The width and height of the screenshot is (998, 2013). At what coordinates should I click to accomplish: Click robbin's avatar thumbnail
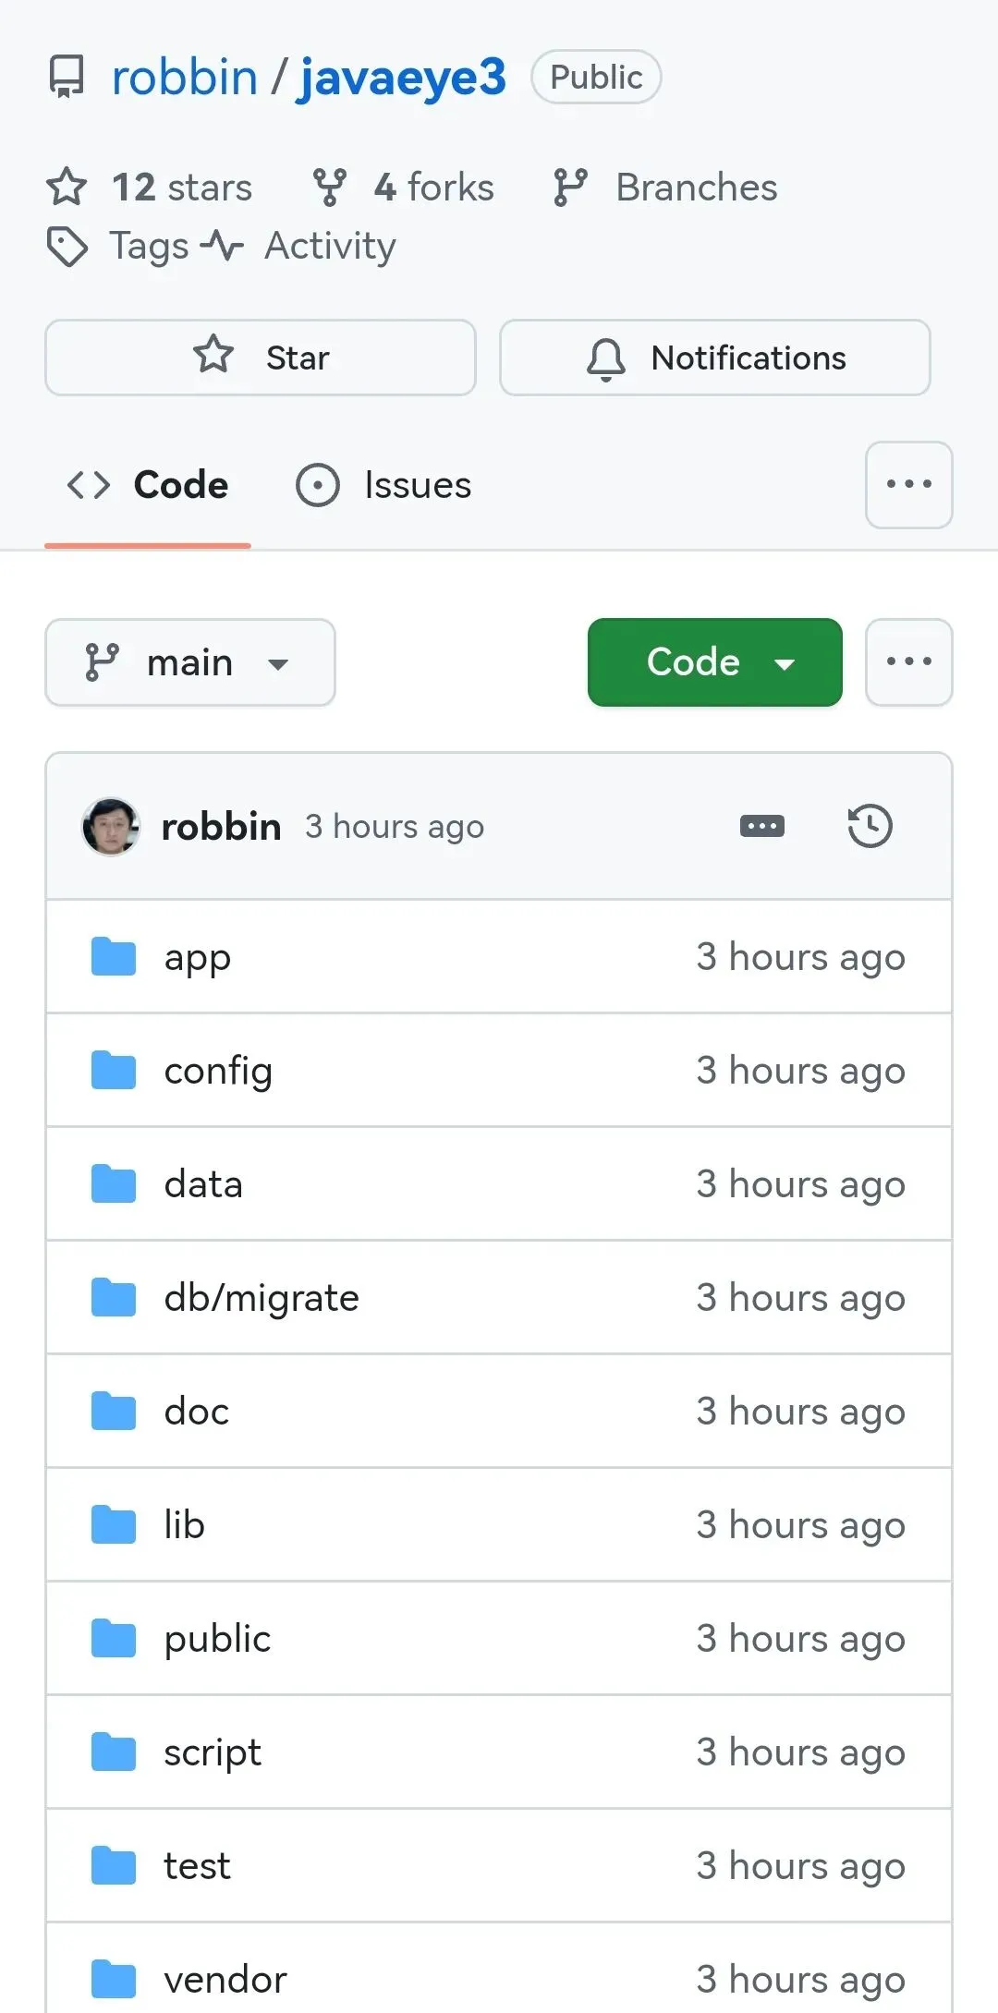coord(111,826)
